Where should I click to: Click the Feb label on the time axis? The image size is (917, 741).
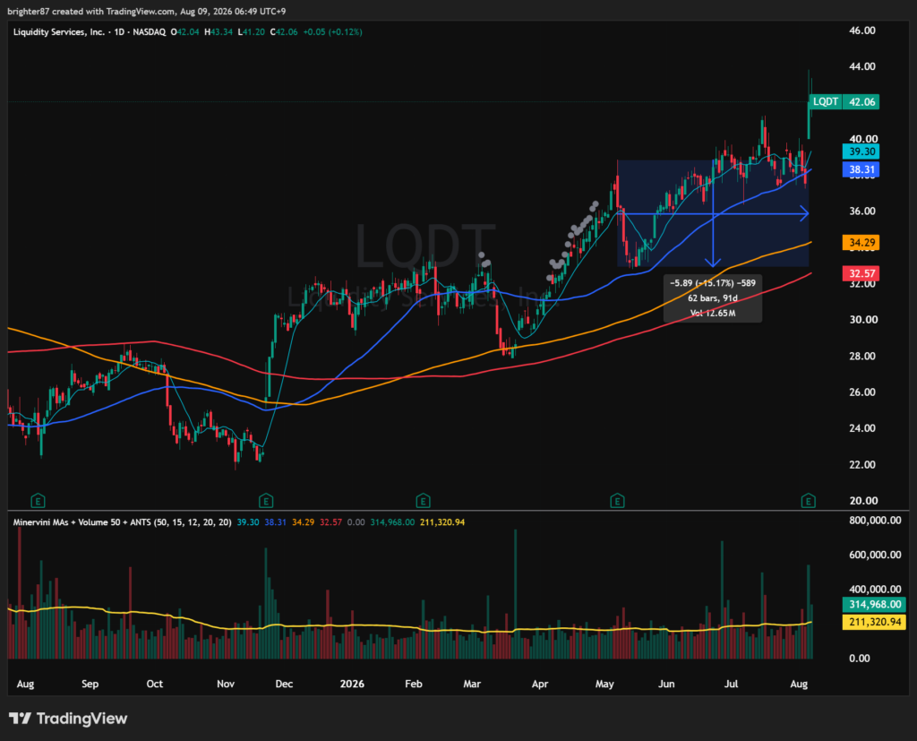[414, 684]
